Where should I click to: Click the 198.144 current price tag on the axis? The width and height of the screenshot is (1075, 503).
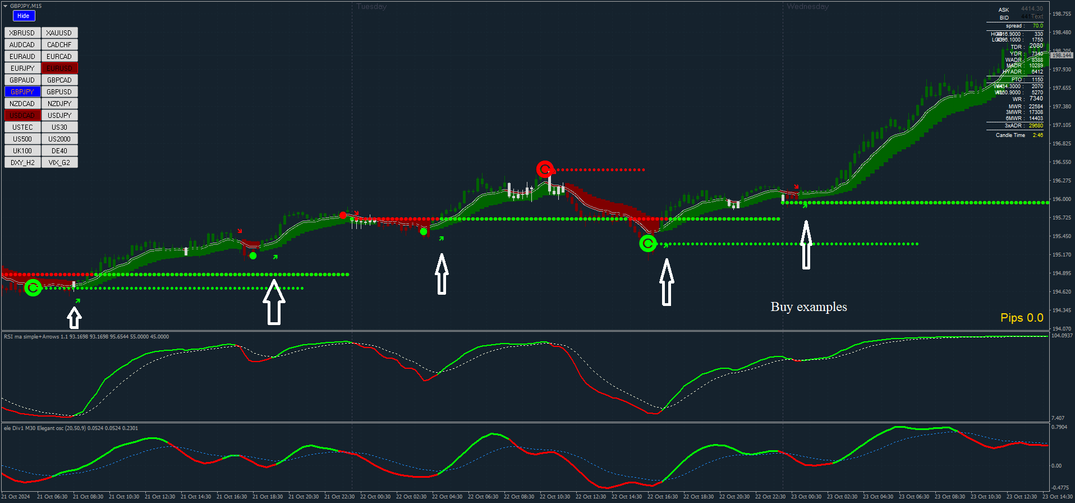pyautogui.click(x=1062, y=56)
